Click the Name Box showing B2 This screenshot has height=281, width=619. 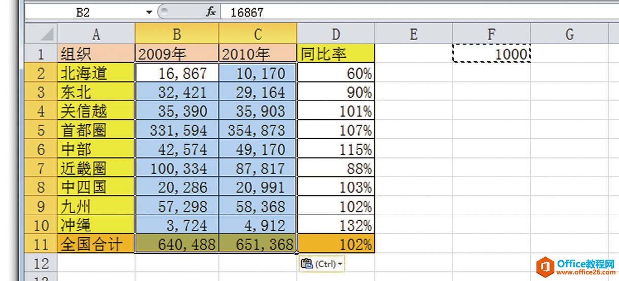(84, 12)
